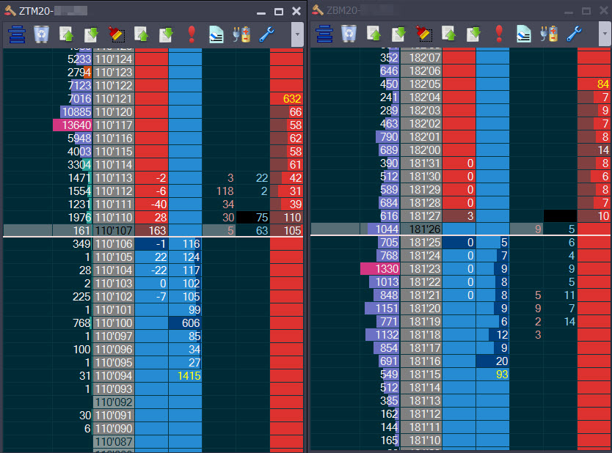Click the plug and battery icon in ZBM20 toolbar
This screenshot has height=453, width=612.
[x=549, y=34]
